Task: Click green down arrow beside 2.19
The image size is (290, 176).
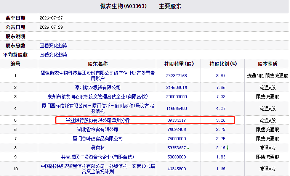Action: click(228, 148)
